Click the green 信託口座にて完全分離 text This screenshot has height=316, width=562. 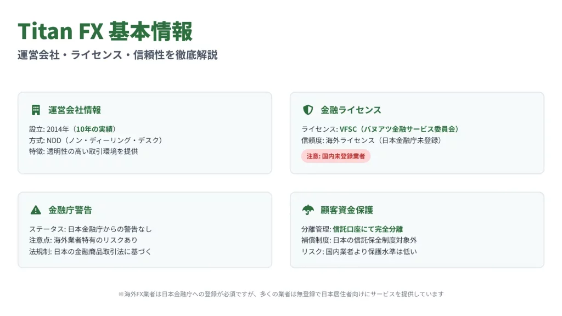pos(368,229)
